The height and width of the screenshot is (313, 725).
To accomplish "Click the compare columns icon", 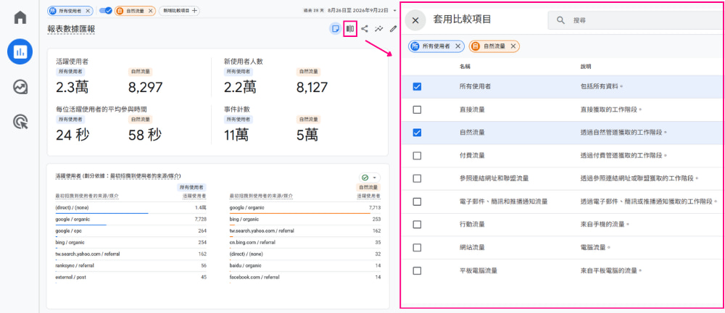I will pyautogui.click(x=350, y=29).
